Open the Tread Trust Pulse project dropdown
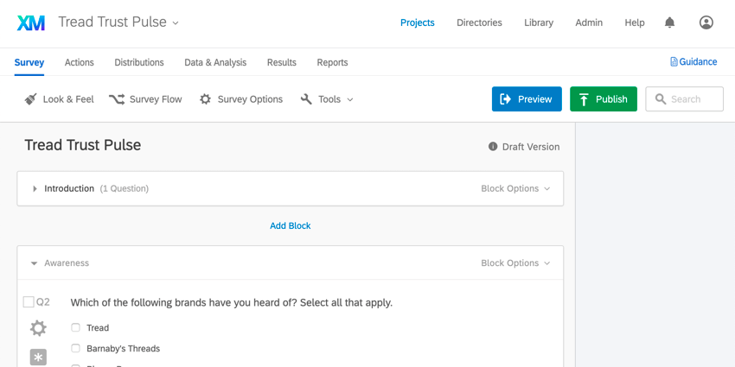The width and height of the screenshot is (735, 367). click(176, 23)
